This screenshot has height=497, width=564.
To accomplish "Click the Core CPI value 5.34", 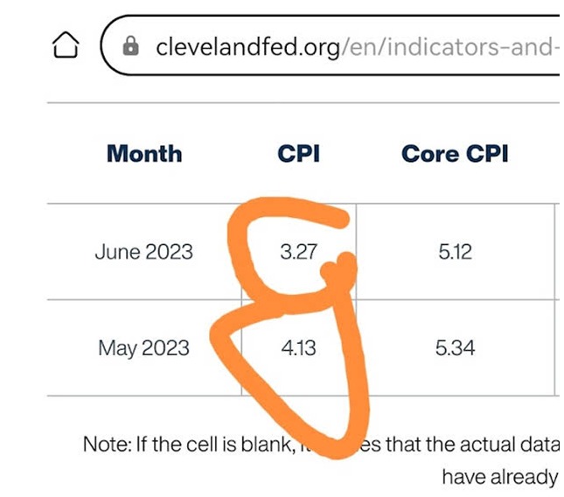I will tap(455, 348).
